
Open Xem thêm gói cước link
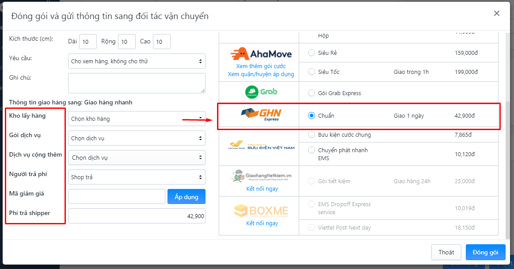(261, 66)
